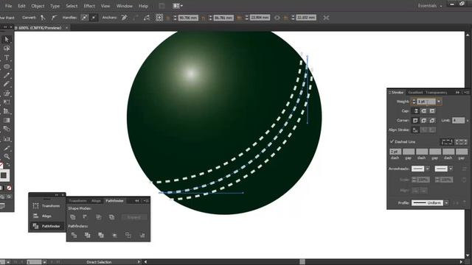Click the Exclude shape mode icon

(111, 217)
